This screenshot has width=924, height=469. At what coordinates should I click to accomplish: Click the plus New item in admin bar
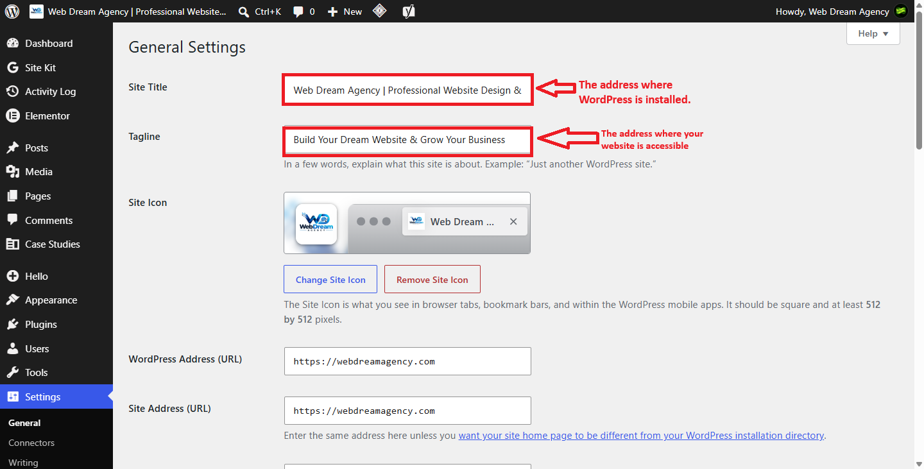click(345, 12)
